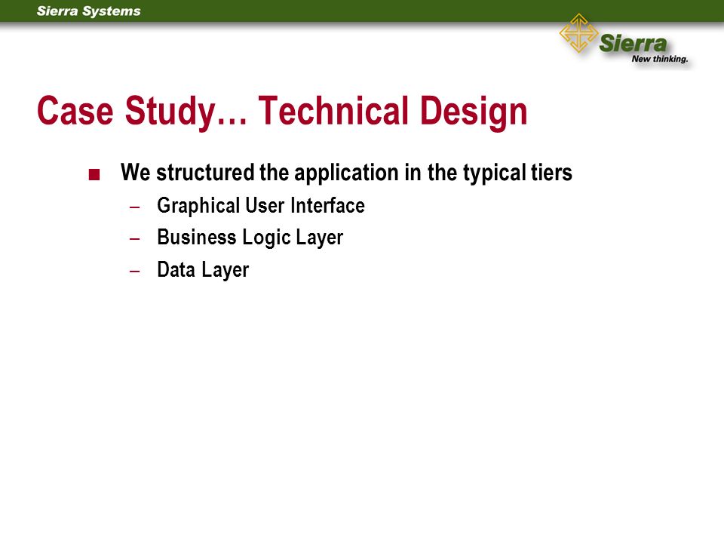Click the Sierra logo emblem
The width and height of the screenshot is (724, 543).
(578, 32)
